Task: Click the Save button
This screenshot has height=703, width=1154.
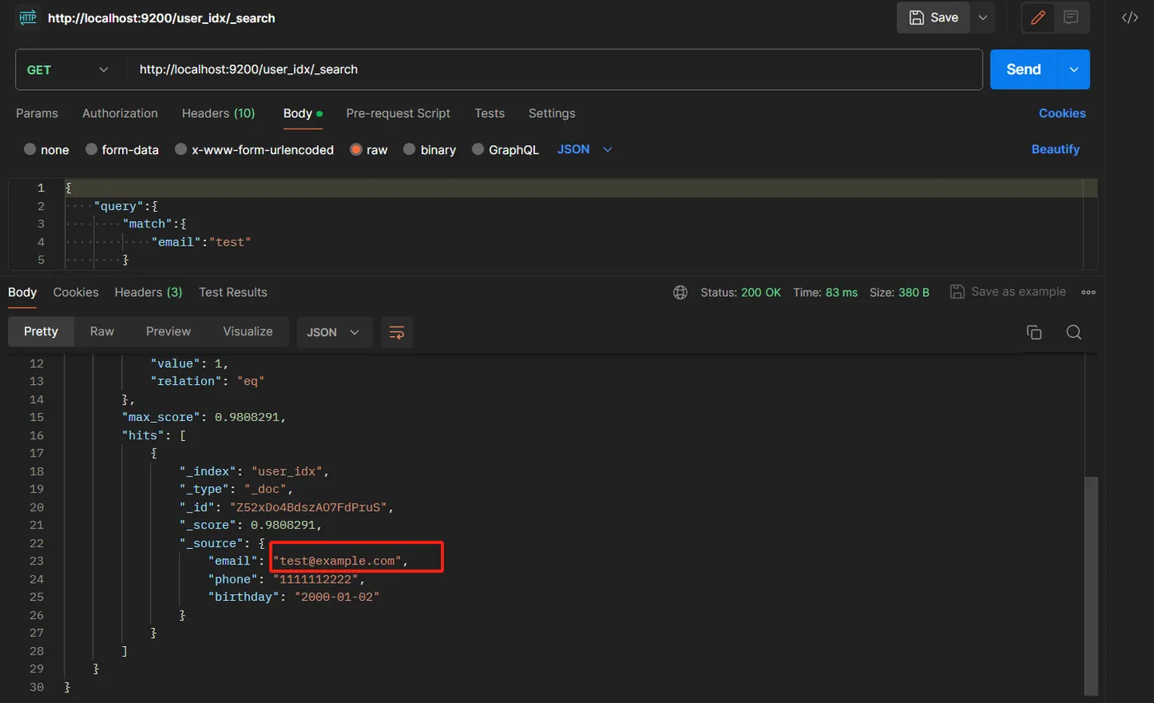Action: (x=933, y=17)
